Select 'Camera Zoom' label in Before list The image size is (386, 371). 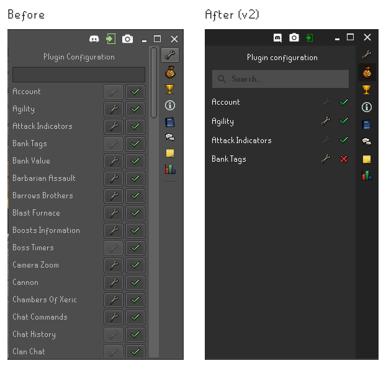[x=36, y=265]
